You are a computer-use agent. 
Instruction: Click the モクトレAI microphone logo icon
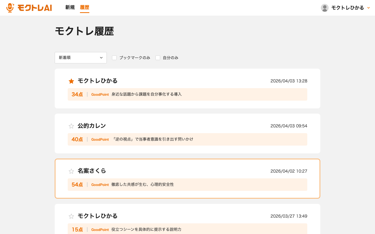9,8
